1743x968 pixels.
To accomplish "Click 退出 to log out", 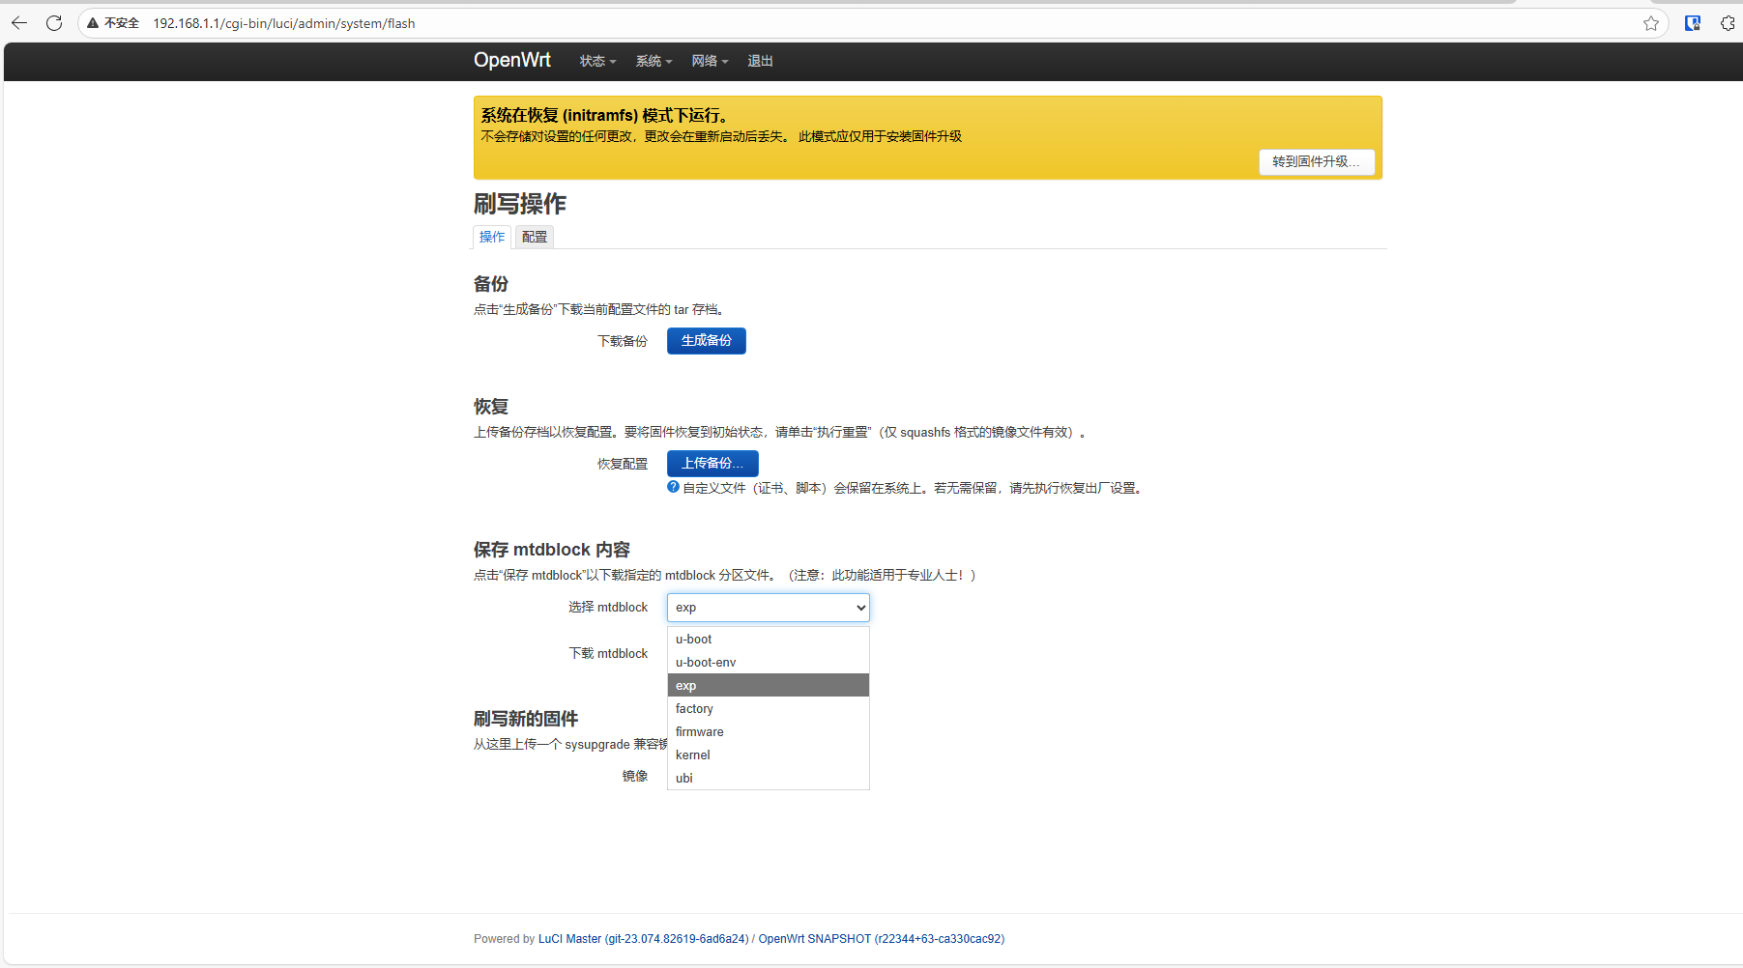I will pyautogui.click(x=760, y=61).
